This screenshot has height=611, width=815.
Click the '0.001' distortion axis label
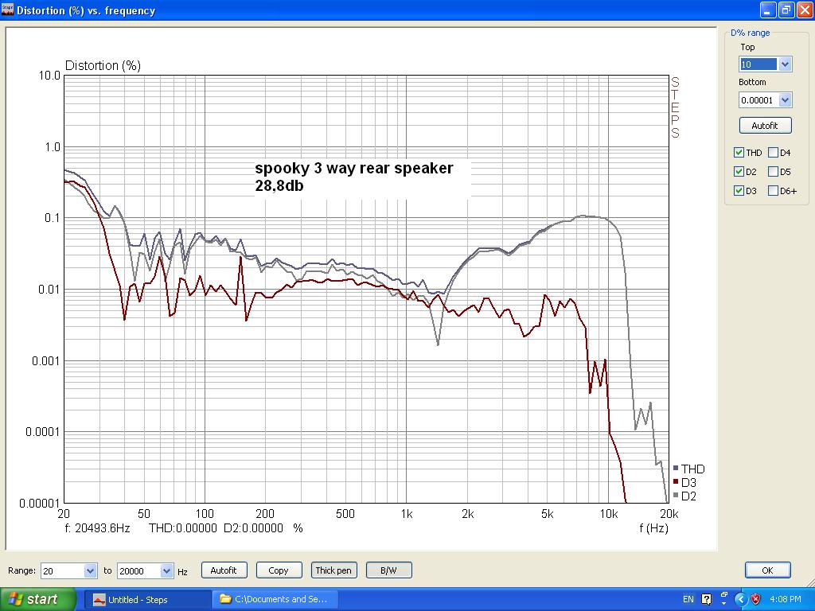pyautogui.click(x=46, y=360)
